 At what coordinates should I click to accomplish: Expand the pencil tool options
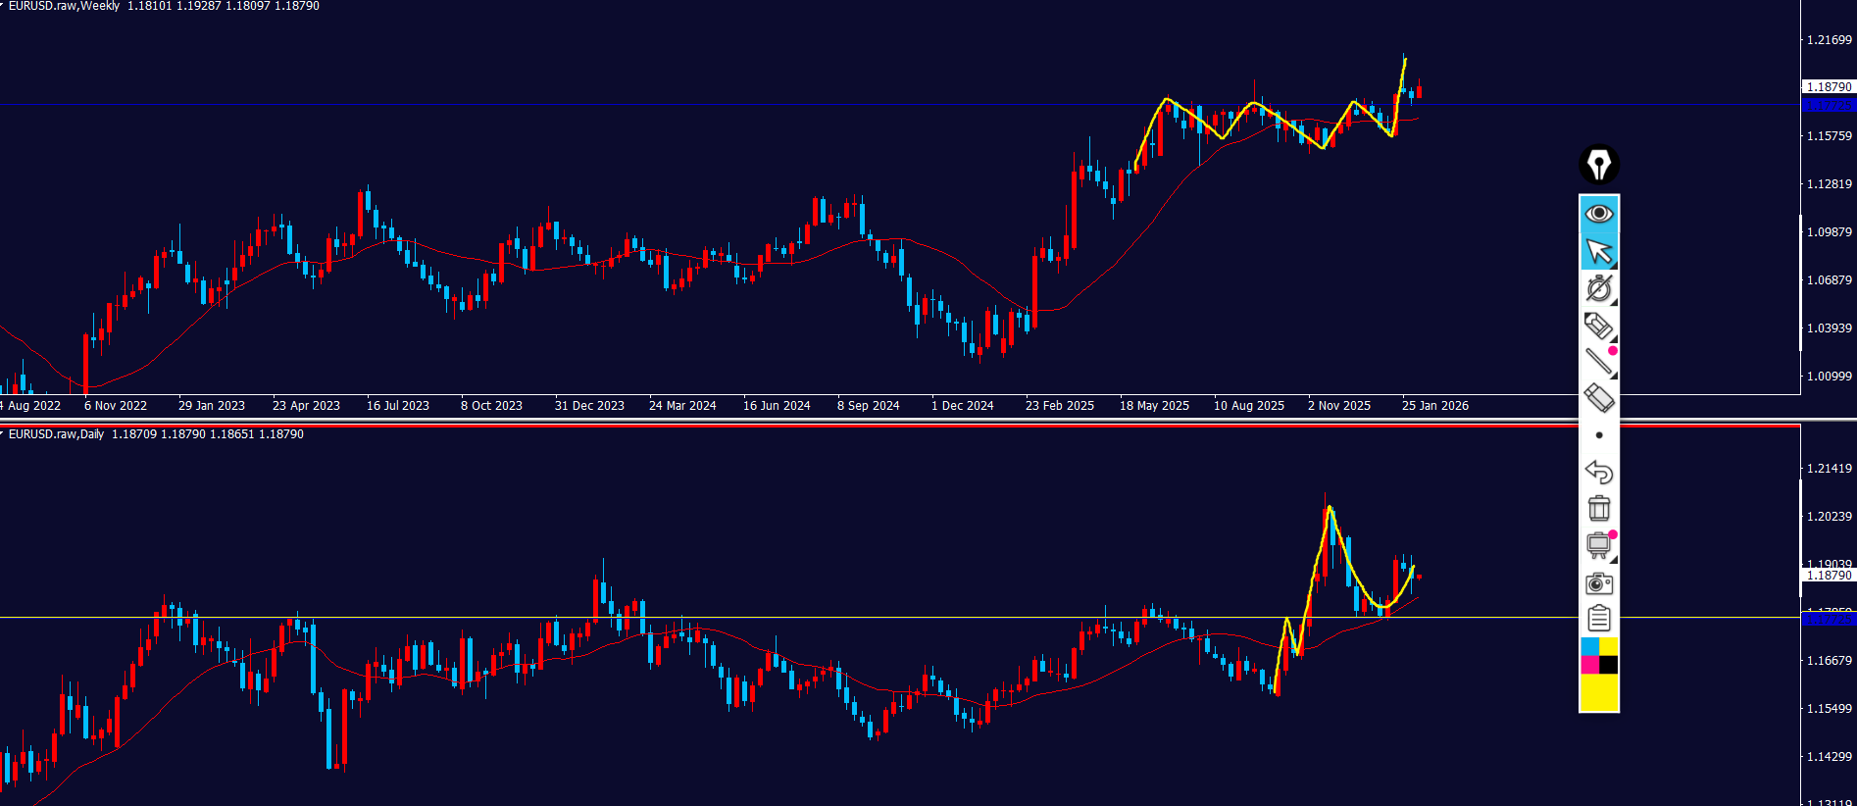(1598, 326)
